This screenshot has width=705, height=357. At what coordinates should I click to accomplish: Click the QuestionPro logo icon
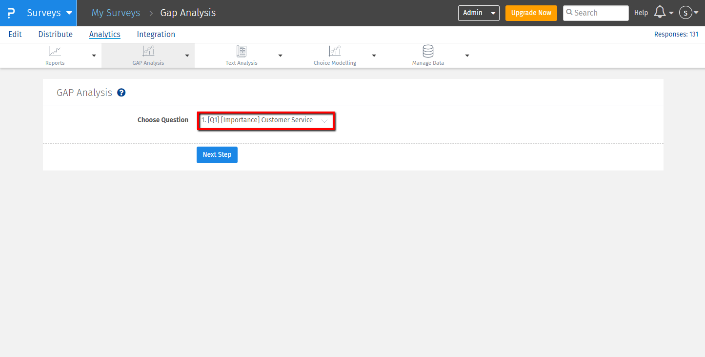pos(11,13)
